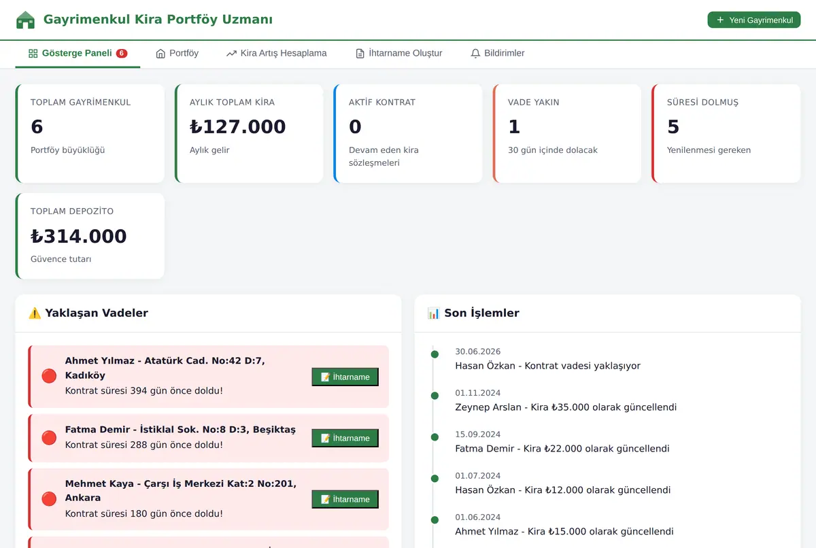Open the Gösterge Paneli tab
816x548 pixels.
pyautogui.click(x=78, y=53)
